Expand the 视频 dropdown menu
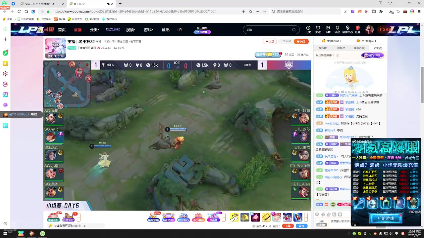This screenshot has width=424, height=238. (x=130, y=30)
